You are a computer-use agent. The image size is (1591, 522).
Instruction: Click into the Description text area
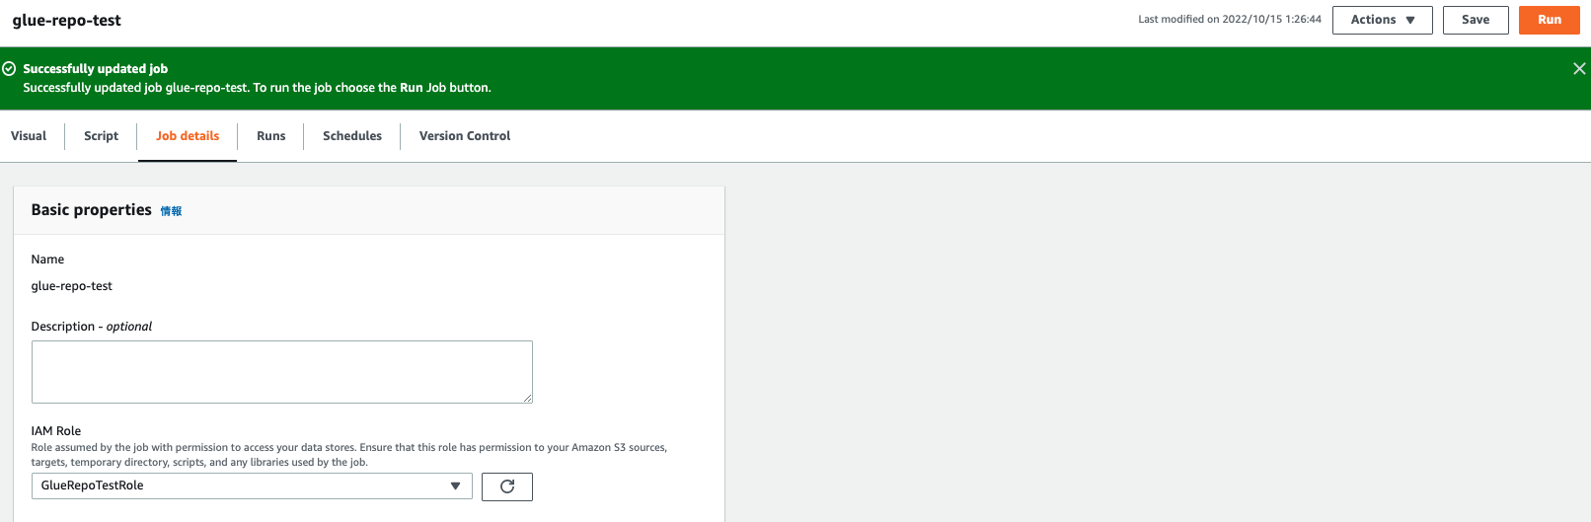(282, 372)
